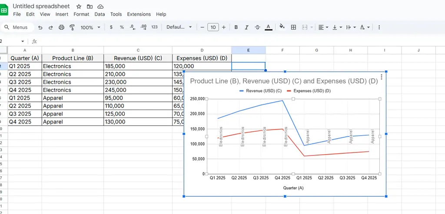Click the Menus search button
The height and width of the screenshot is (214, 445).
(16, 27)
